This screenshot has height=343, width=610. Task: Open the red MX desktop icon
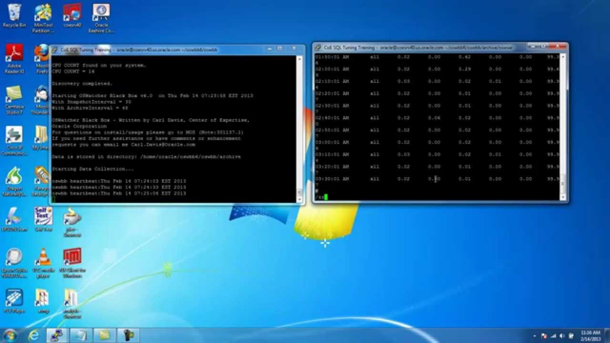tap(72, 263)
